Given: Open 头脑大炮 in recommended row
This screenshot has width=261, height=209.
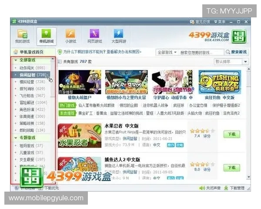Looking at the screenshot, I should tap(194, 113).
